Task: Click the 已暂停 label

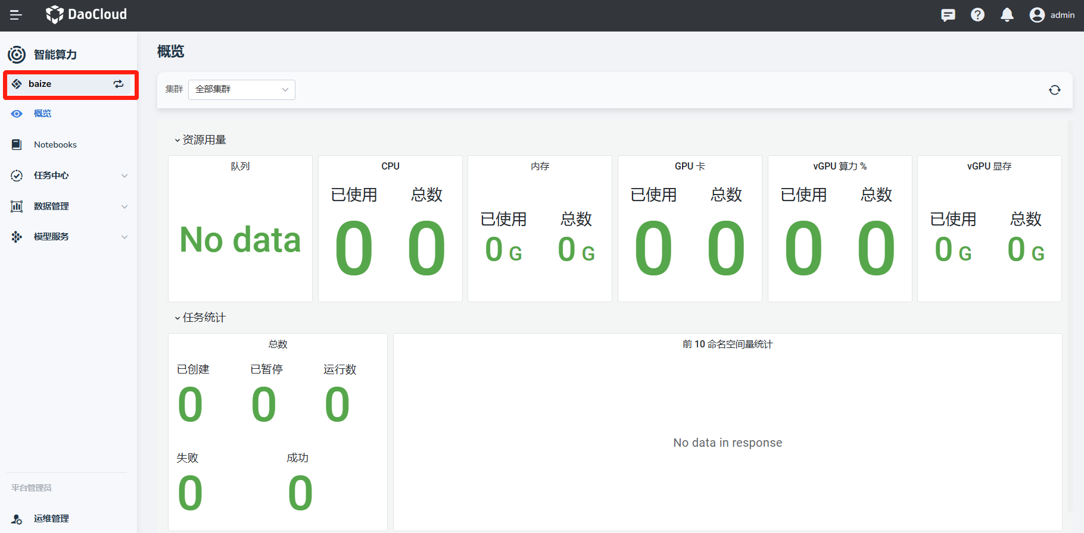Action: tap(266, 369)
